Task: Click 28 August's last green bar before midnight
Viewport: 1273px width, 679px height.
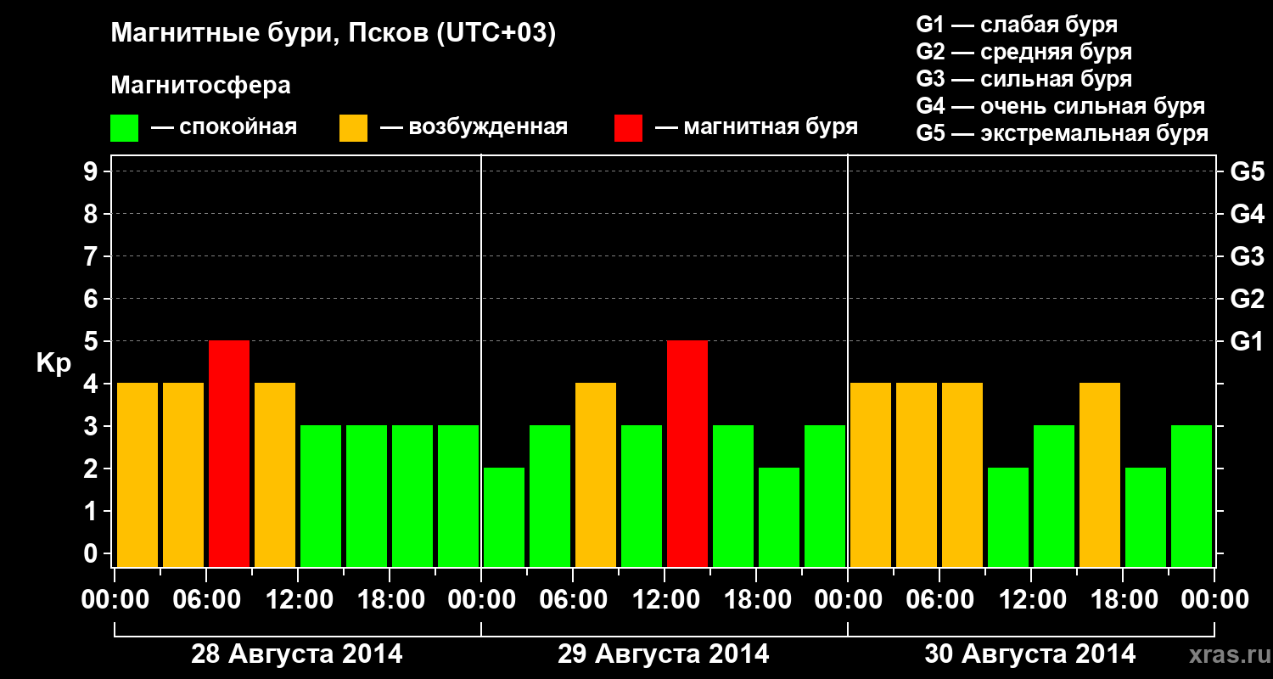Action: click(x=458, y=496)
